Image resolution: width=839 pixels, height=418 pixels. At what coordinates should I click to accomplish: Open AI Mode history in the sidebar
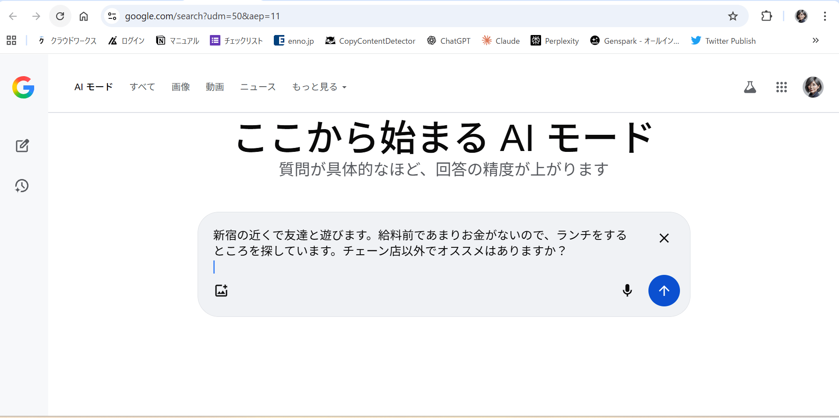tap(22, 186)
